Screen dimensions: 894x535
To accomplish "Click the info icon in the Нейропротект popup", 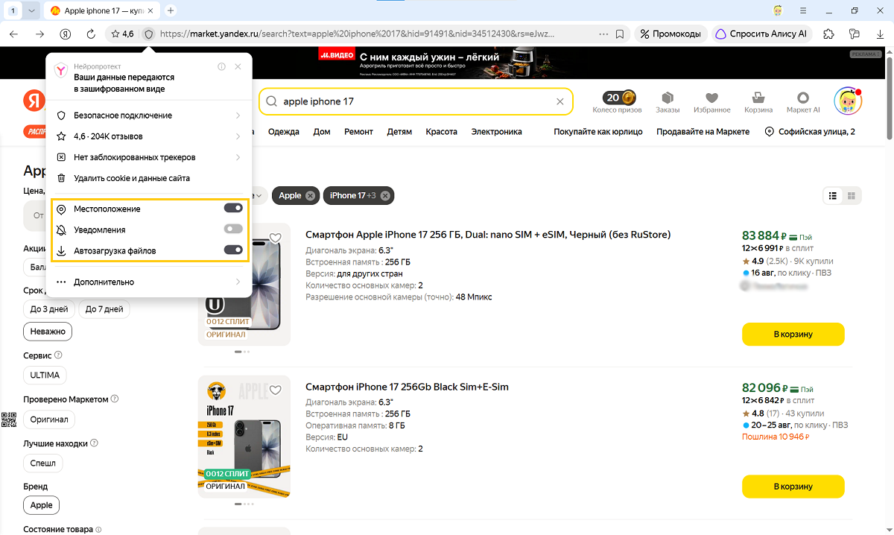I will pos(221,67).
